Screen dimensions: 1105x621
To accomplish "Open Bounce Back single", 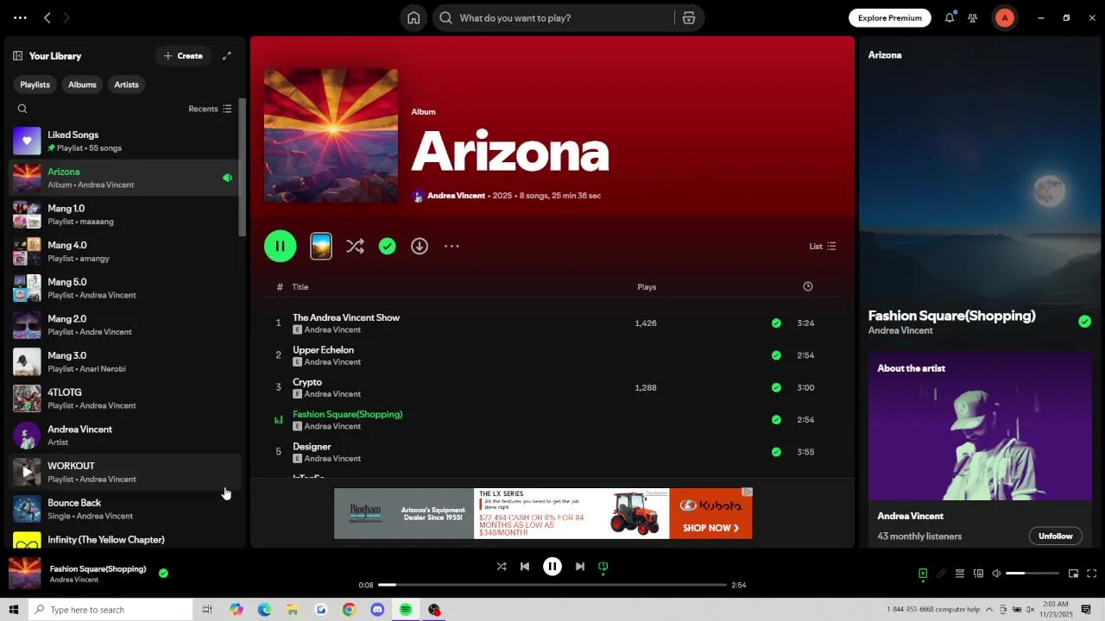I will (124, 509).
